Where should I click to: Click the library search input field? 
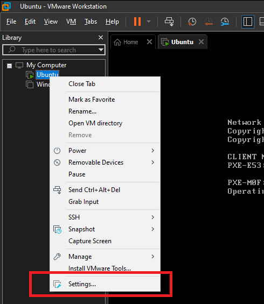[54, 50]
